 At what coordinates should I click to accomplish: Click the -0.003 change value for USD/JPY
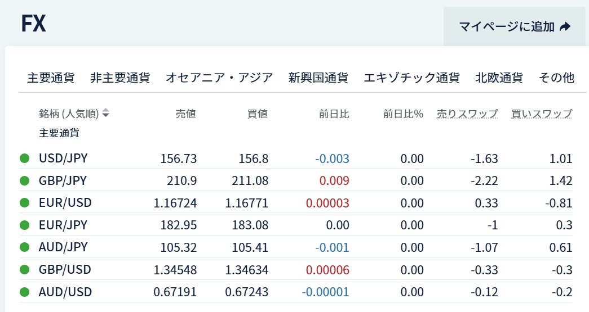click(x=332, y=159)
